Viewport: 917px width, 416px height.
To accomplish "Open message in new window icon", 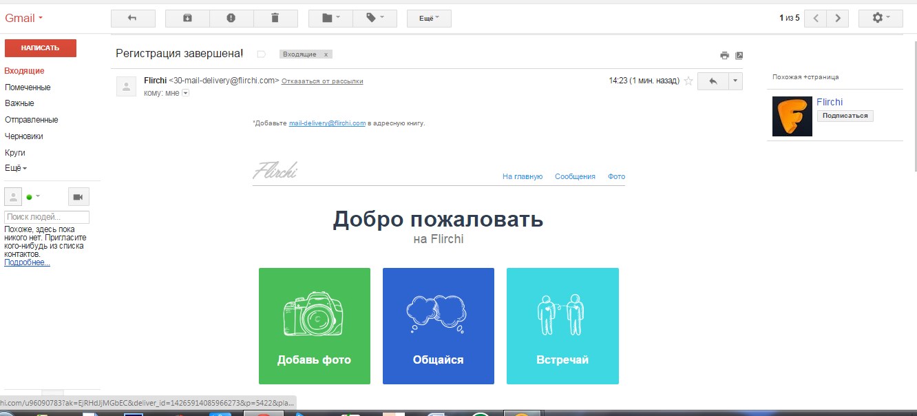I will coord(739,56).
